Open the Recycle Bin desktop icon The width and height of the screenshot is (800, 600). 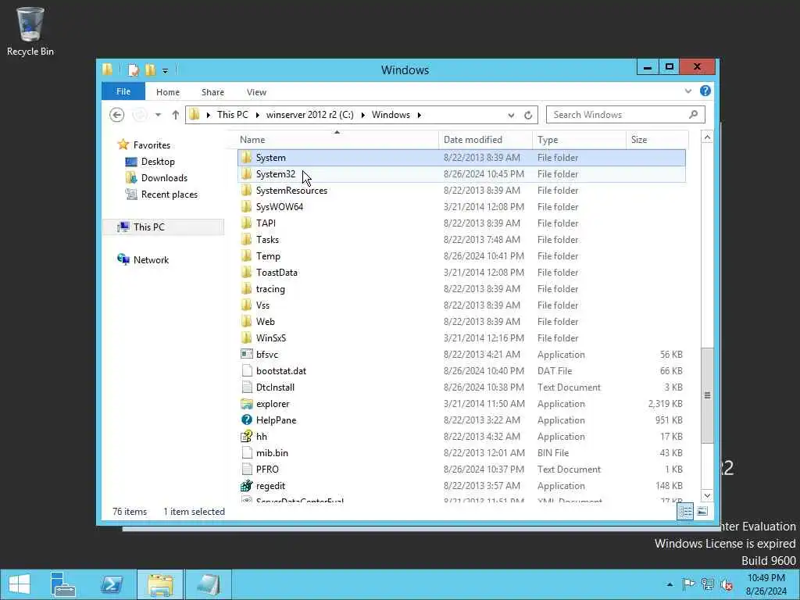click(x=30, y=30)
